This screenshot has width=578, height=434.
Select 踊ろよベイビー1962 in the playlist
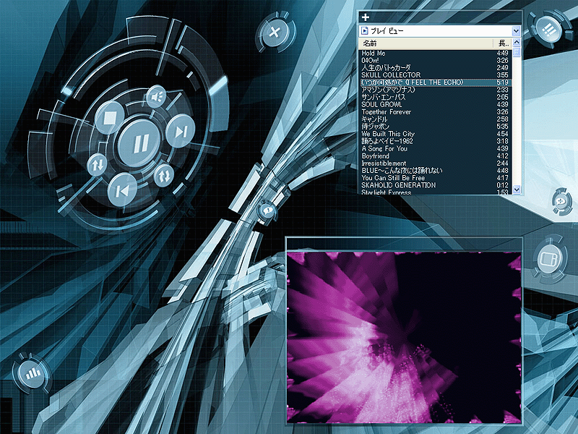point(436,141)
